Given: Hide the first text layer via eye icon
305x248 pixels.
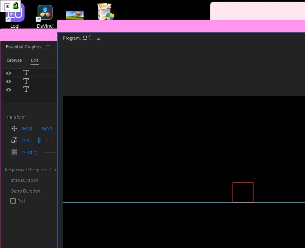Looking at the screenshot, I should click(8, 73).
